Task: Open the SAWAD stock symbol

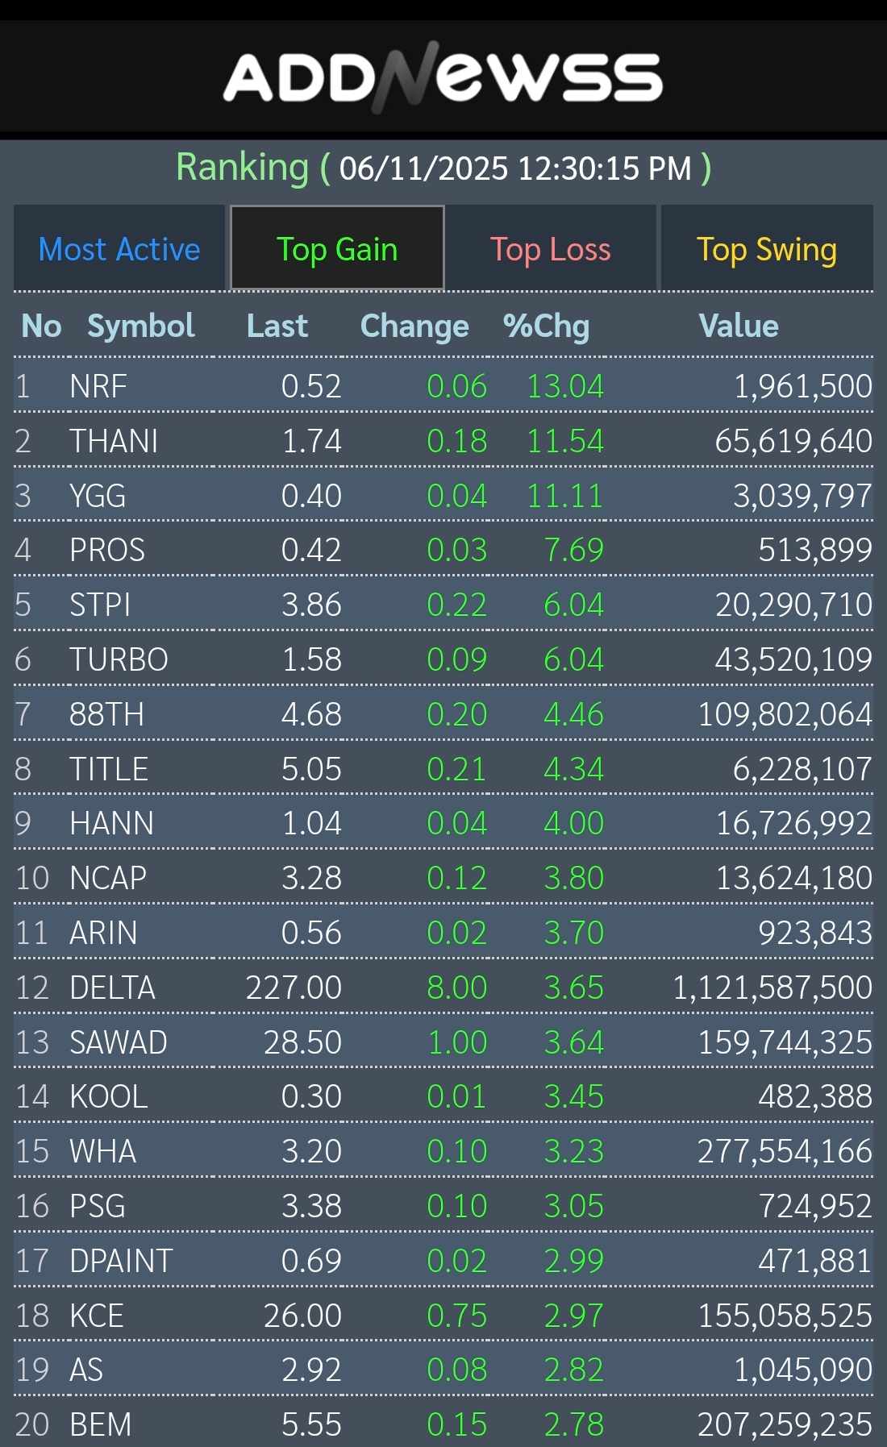Action: pyautogui.click(x=119, y=1043)
